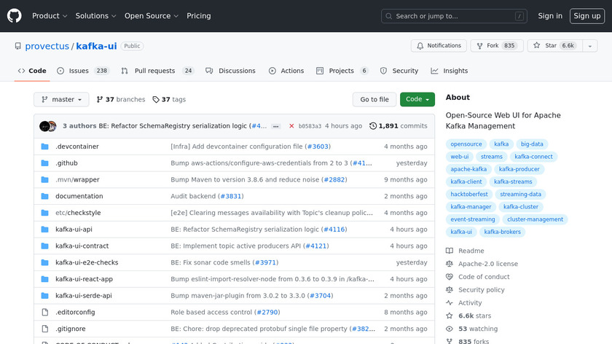Open the master branch dropdown
The image size is (612, 344).
coord(61,100)
